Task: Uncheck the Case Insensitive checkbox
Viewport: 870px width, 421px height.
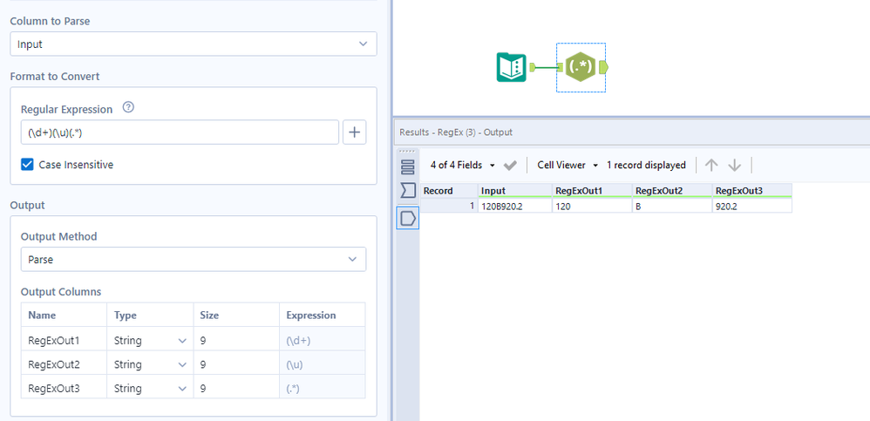Action: tap(27, 165)
